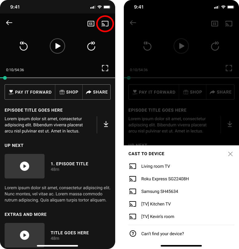
Task: Enter fullscreen mode via corner-brackets icon
Action: tap(105, 68)
